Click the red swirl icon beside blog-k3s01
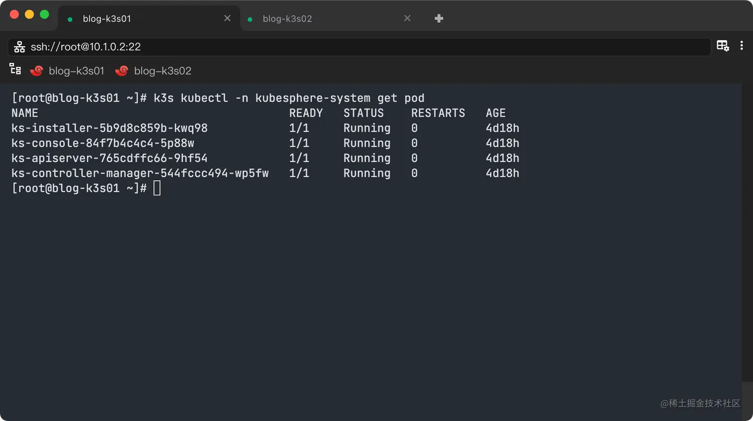The image size is (753, 421). coord(36,71)
